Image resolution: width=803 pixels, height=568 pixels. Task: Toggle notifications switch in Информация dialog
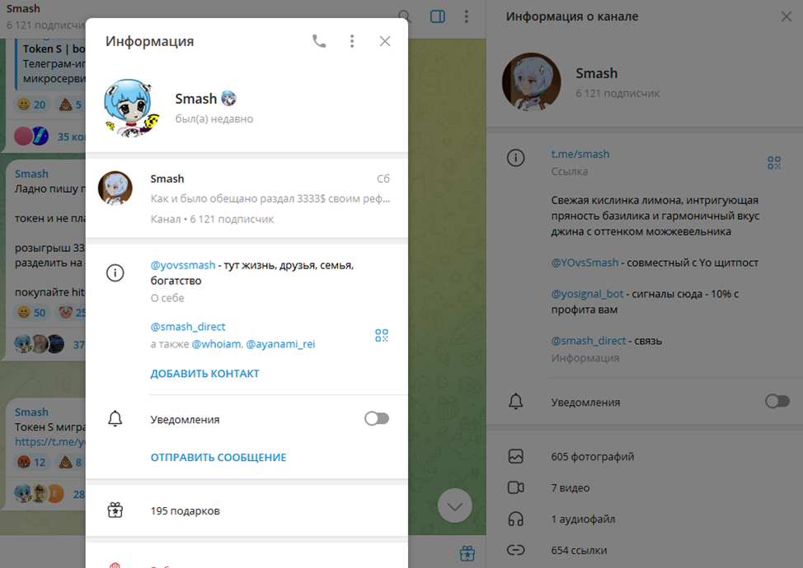377,419
